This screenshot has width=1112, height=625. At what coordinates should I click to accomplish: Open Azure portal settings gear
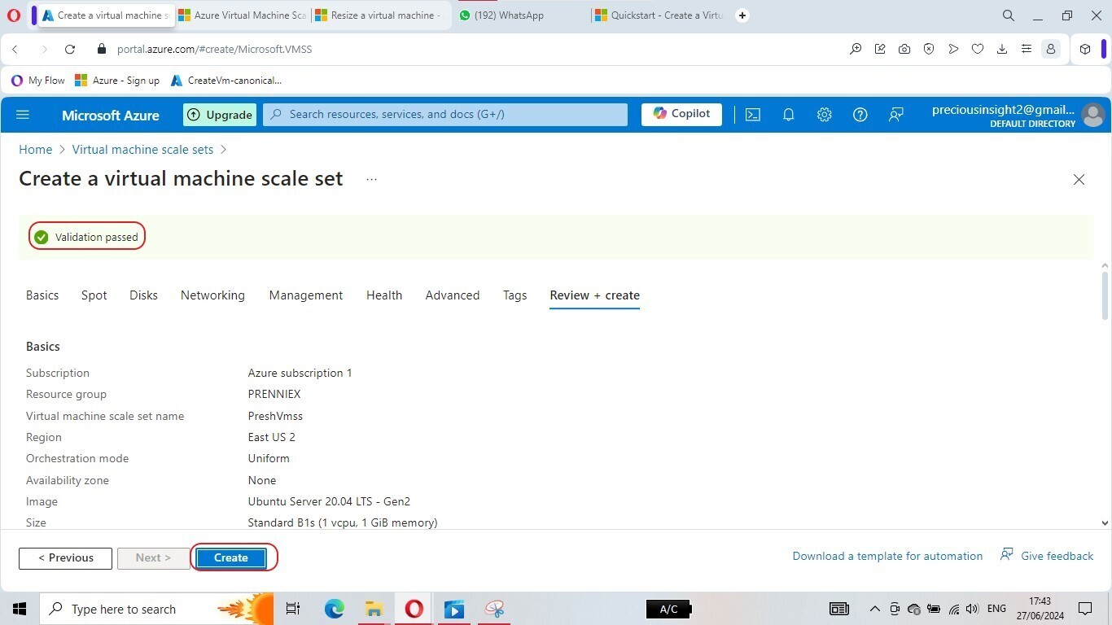tap(824, 115)
